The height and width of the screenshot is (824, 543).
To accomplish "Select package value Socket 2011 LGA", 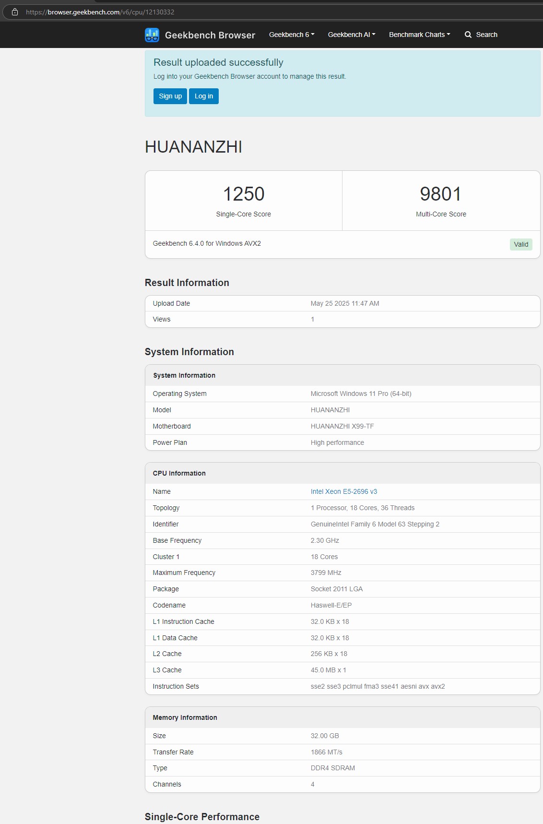I will [337, 589].
